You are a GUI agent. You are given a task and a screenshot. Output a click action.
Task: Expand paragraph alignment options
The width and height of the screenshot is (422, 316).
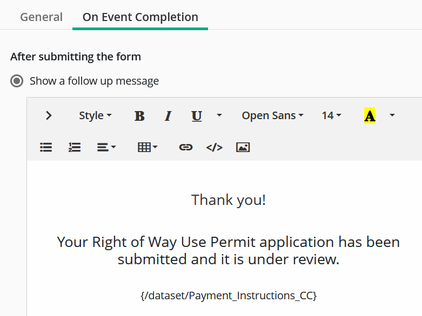coord(106,147)
